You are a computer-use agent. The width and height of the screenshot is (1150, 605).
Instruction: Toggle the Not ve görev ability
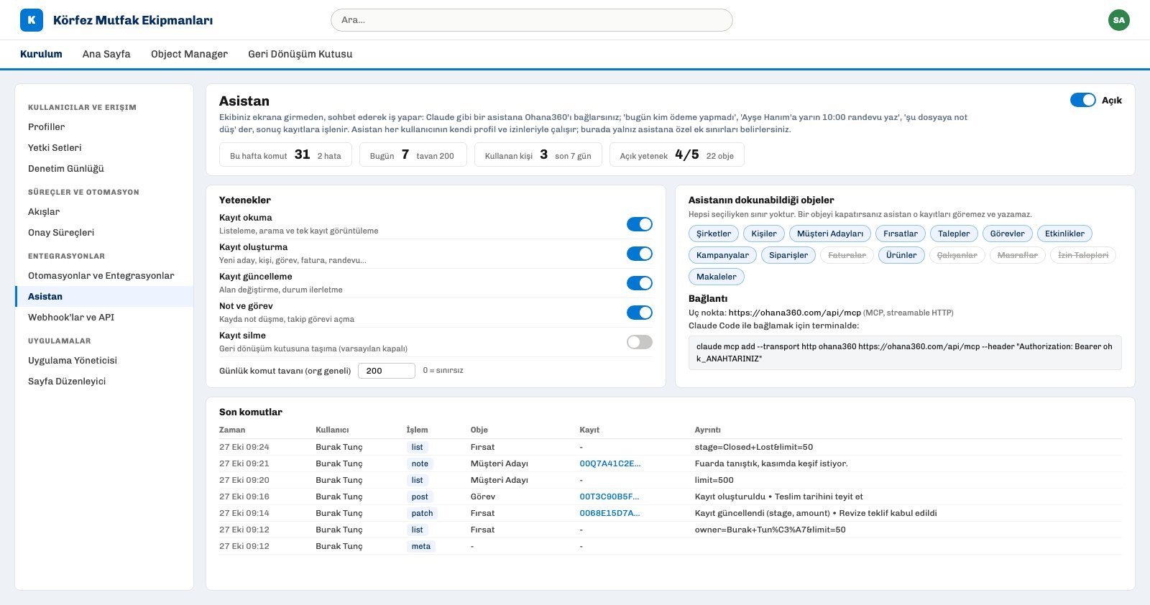(640, 313)
